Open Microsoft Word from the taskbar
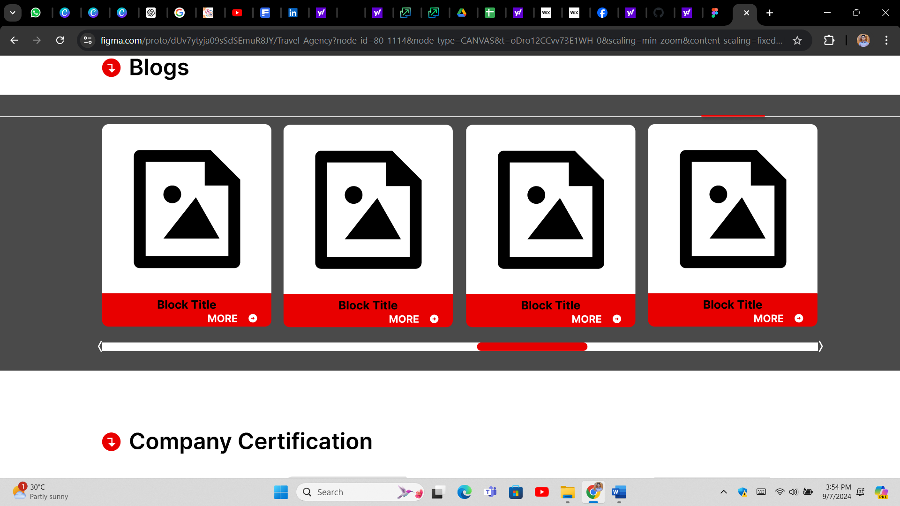The height and width of the screenshot is (506, 900). pos(619,492)
